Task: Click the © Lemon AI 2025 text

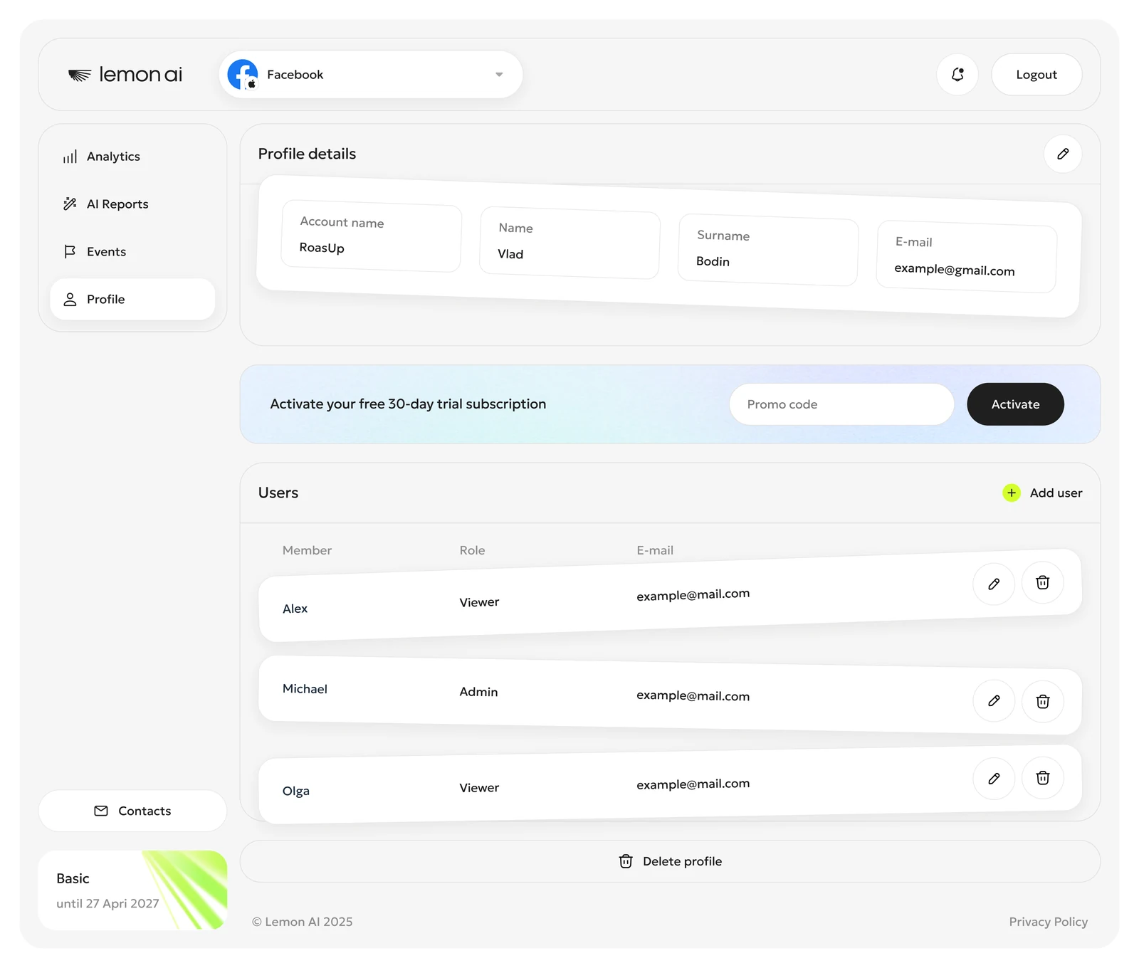Action: (x=302, y=922)
